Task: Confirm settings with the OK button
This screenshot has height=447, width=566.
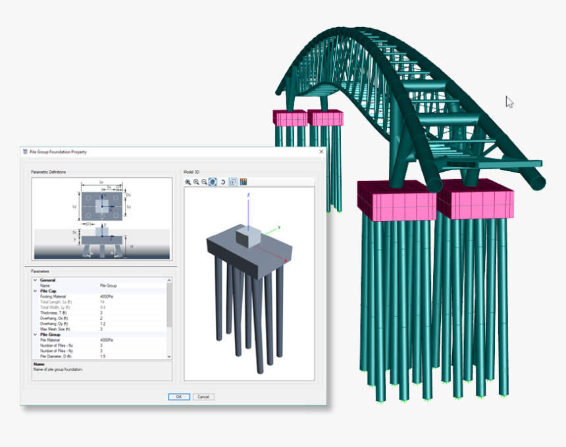Action: [x=178, y=396]
